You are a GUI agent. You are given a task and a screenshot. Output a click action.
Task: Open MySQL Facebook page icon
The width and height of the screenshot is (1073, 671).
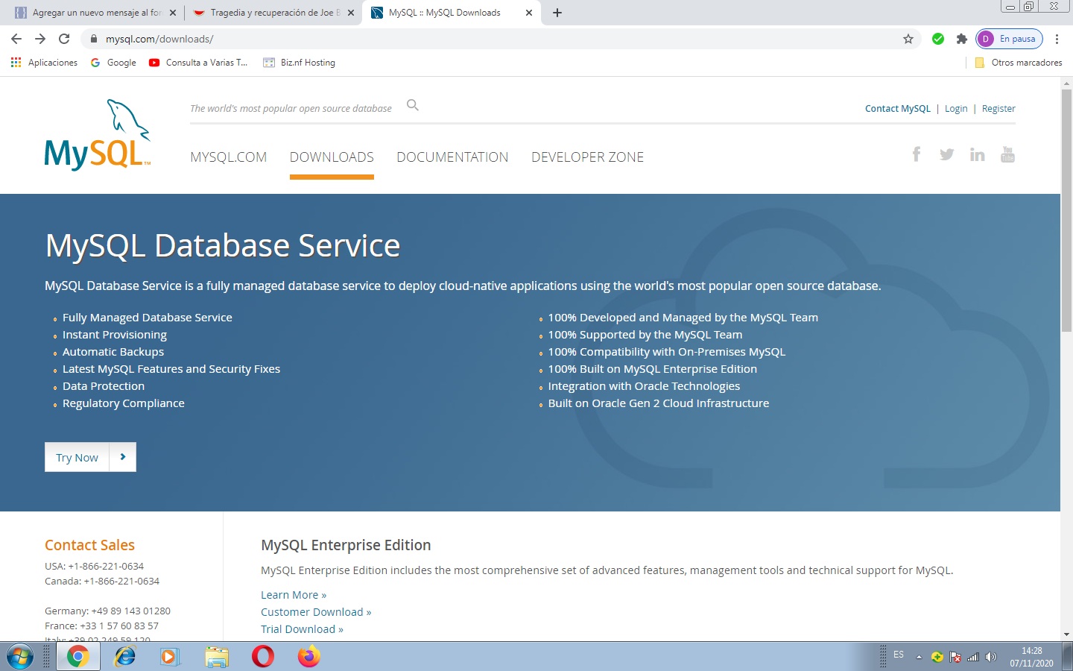coord(917,154)
